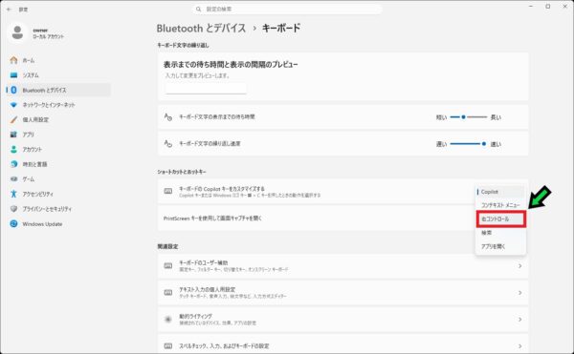The height and width of the screenshot is (354, 574).
Task: Click the 個人用設定 paintbrush icon
Action: pos(13,119)
